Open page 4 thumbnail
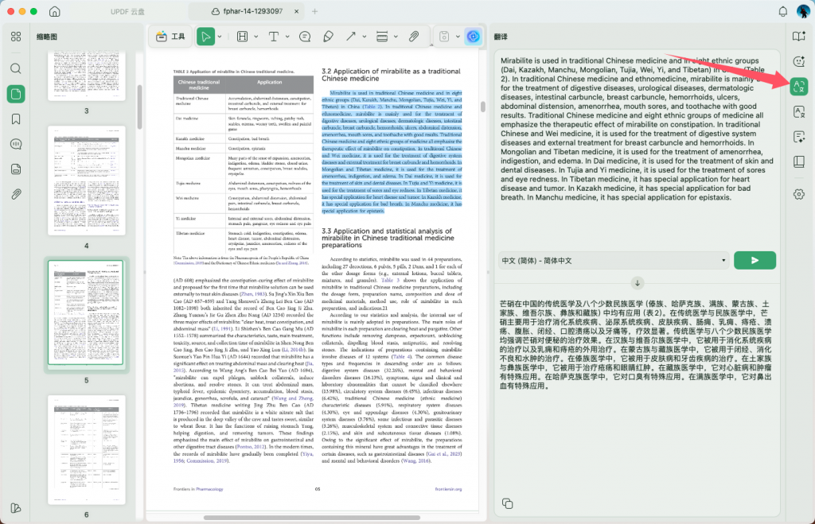Image resolution: width=815 pixels, height=524 pixels. [86, 180]
